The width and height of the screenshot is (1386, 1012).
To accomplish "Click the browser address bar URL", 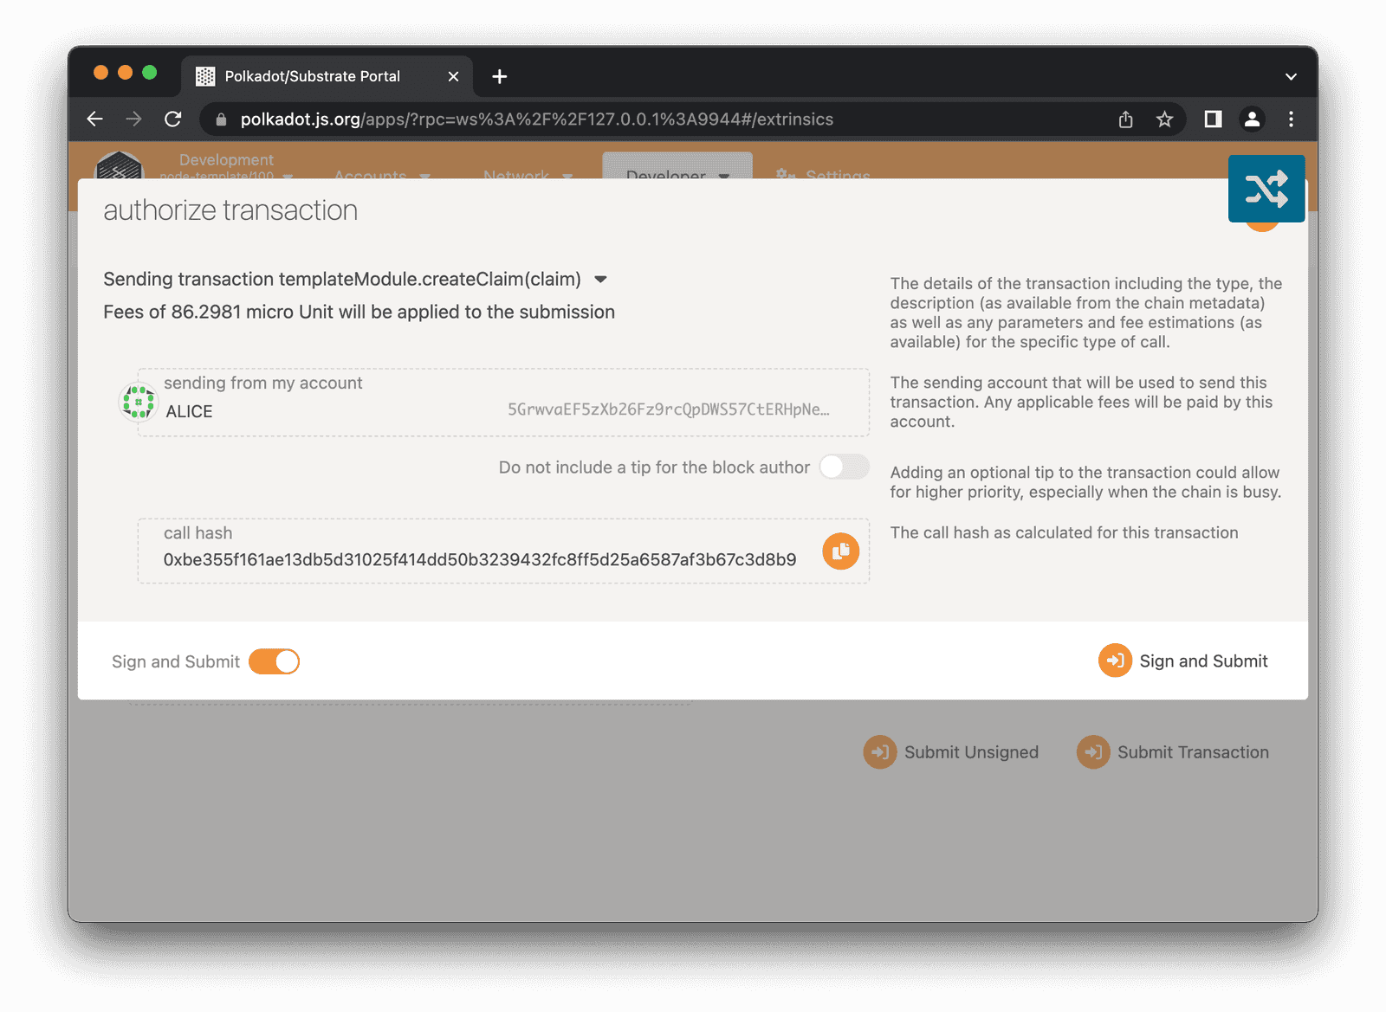I will [536, 119].
